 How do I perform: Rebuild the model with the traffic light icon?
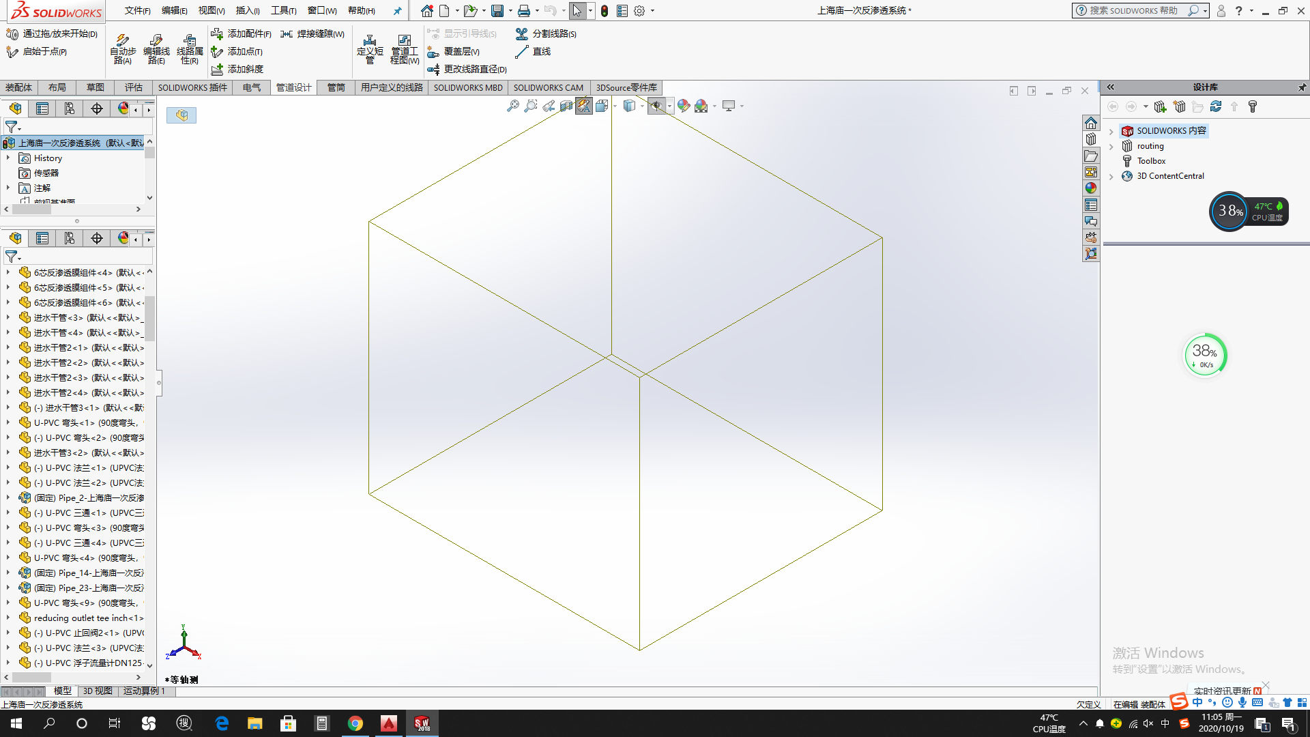pos(605,11)
